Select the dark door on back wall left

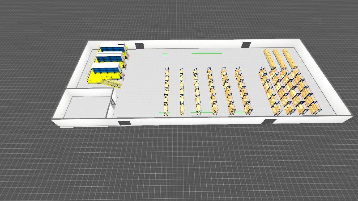point(140,45)
